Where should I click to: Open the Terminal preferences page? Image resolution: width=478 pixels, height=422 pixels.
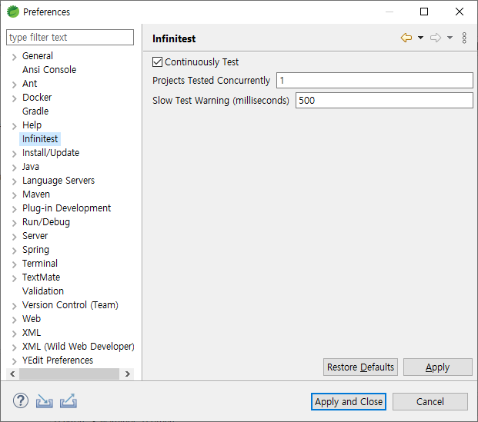(40, 264)
